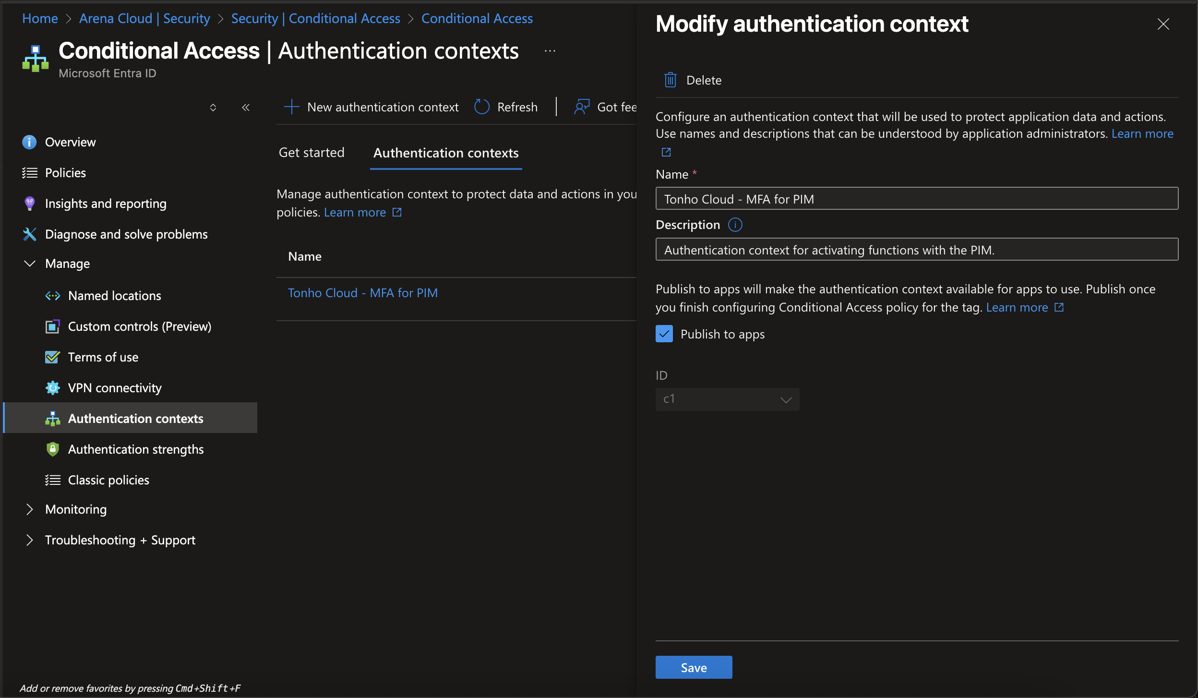Collapse the sidebar with double chevron
The image size is (1198, 698).
246,107
